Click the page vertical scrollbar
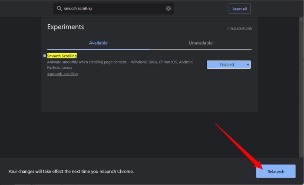This screenshot has width=304, height=185. (301, 87)
